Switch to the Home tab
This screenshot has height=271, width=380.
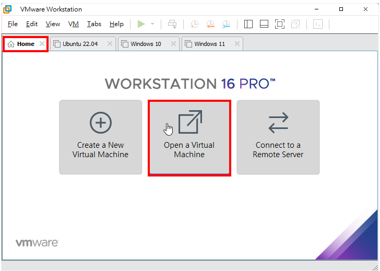coord(26,44)
